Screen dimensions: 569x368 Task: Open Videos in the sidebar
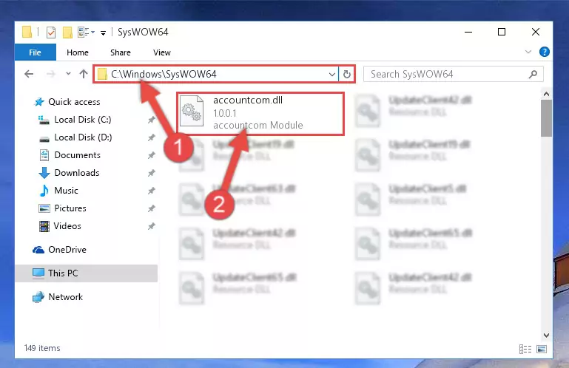point(60,226)
